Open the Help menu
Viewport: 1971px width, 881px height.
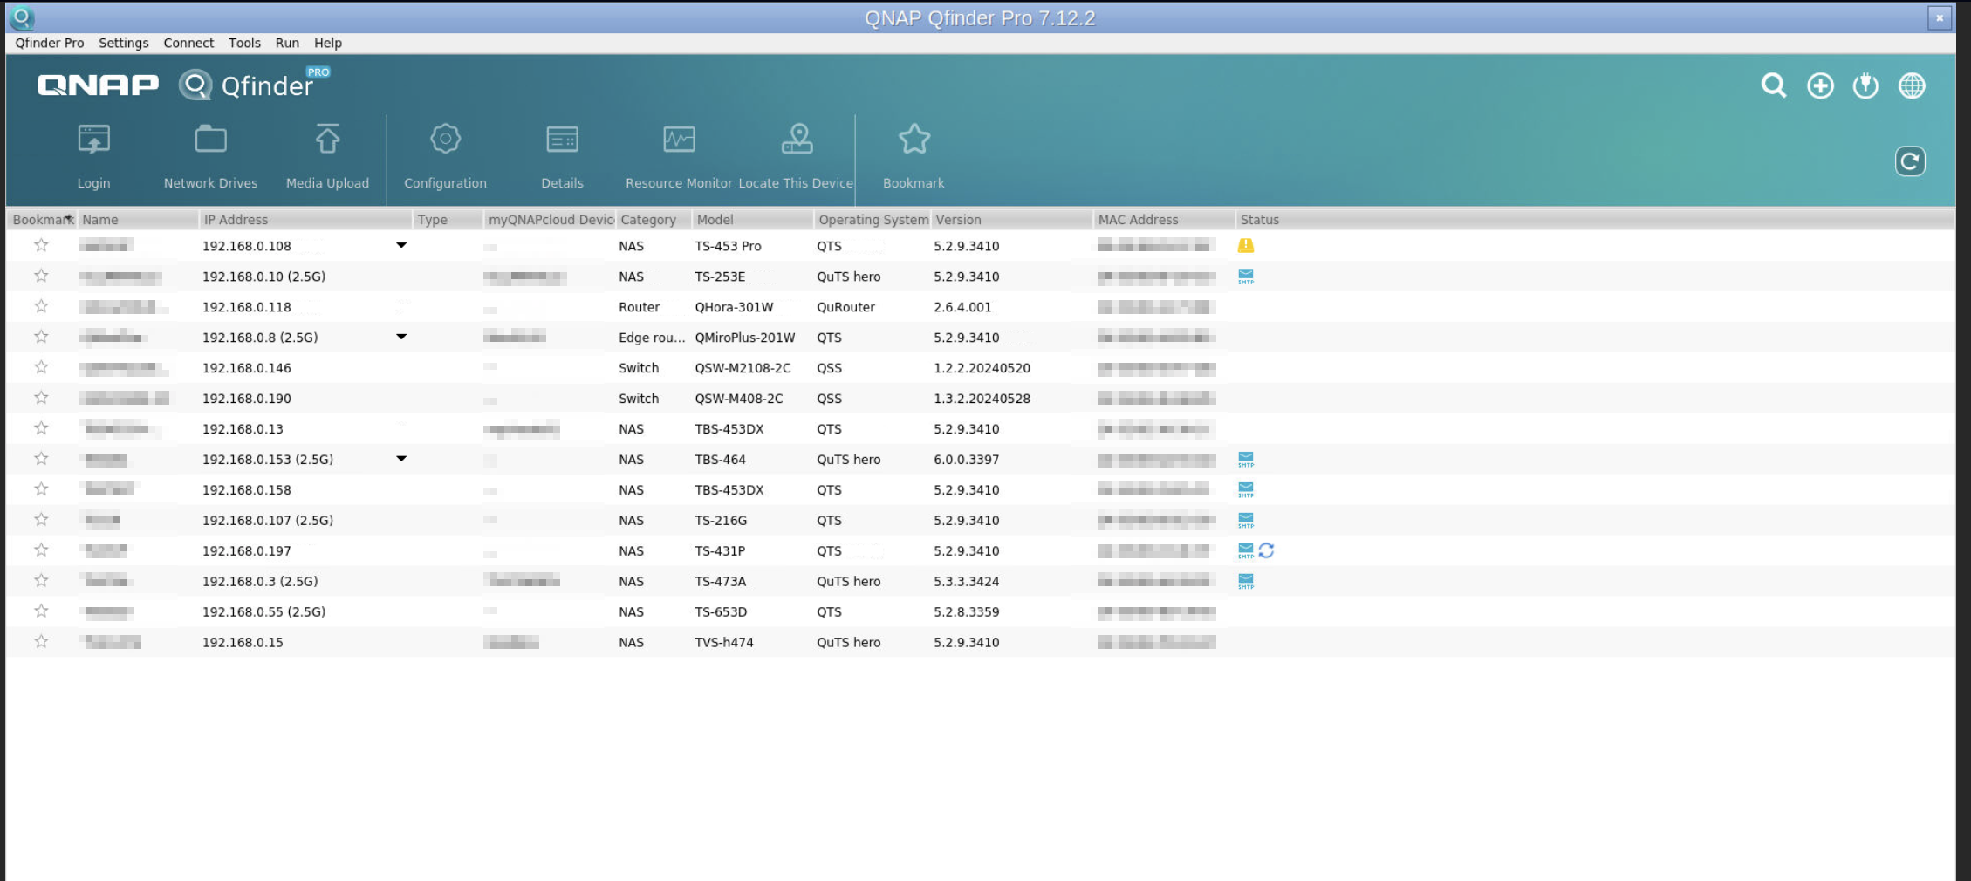pyautogui.click(x=328, y=43)
